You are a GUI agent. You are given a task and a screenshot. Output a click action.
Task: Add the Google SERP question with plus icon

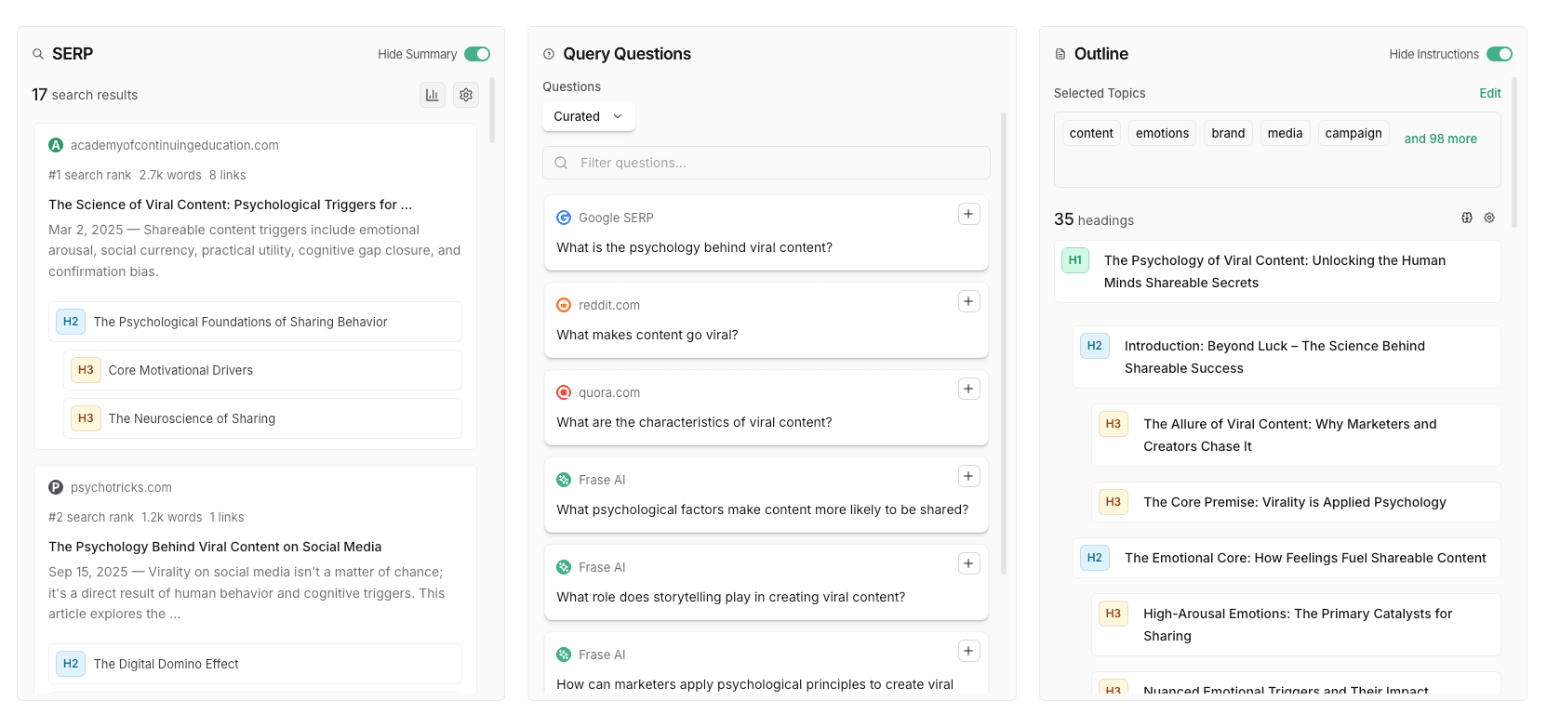[968, 215]
